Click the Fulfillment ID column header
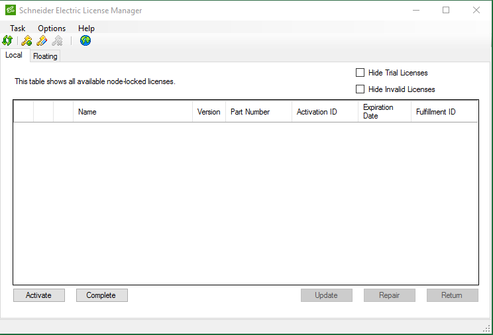 tap(444, 112)
